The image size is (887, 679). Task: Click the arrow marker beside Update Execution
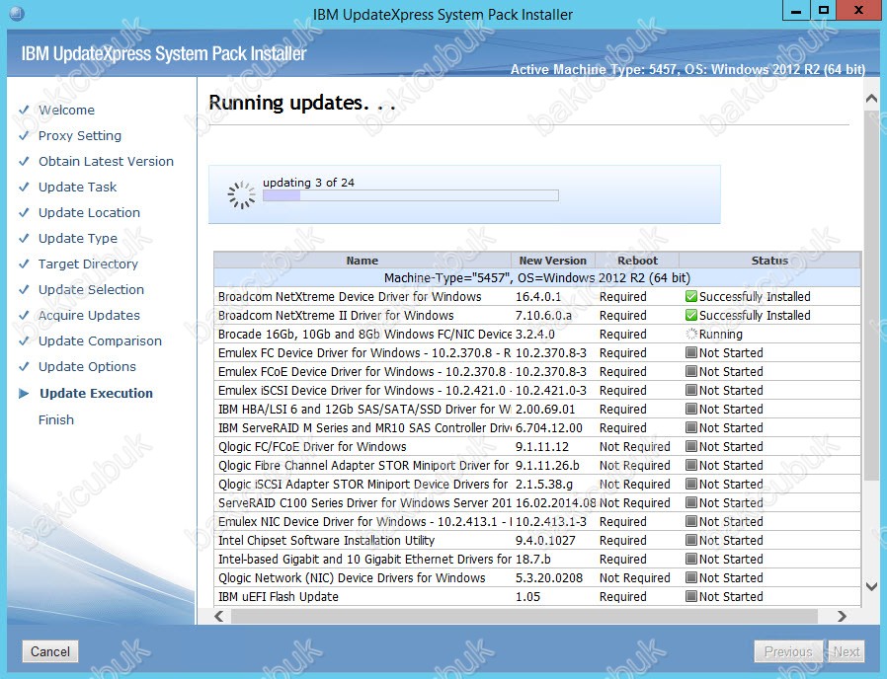click(x=24, y=393)
